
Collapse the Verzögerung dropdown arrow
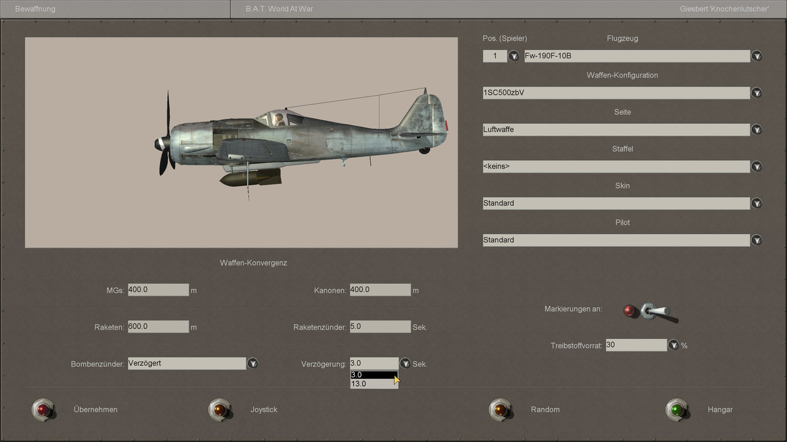405,363
